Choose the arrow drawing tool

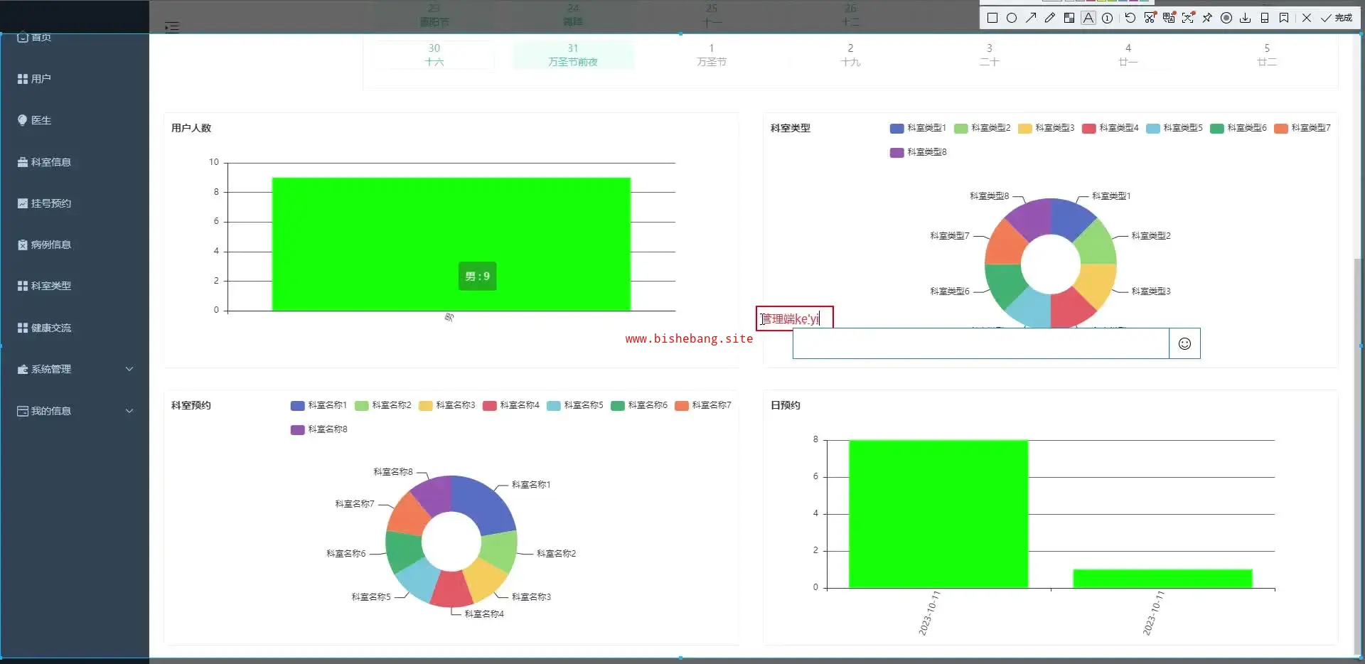[1031, 18]
